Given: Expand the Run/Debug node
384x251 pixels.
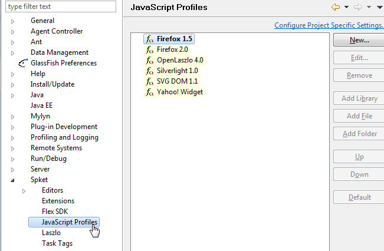Looking at the screenshot, I should tap(13, 159).
